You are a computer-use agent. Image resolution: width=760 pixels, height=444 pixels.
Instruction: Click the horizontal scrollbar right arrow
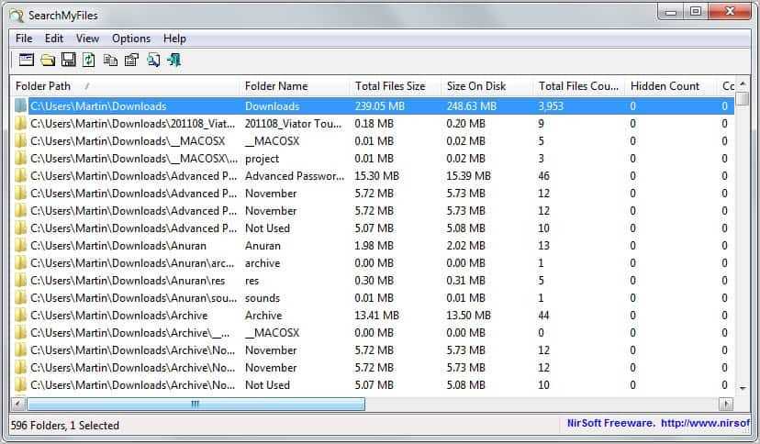(x=726, y=404)
